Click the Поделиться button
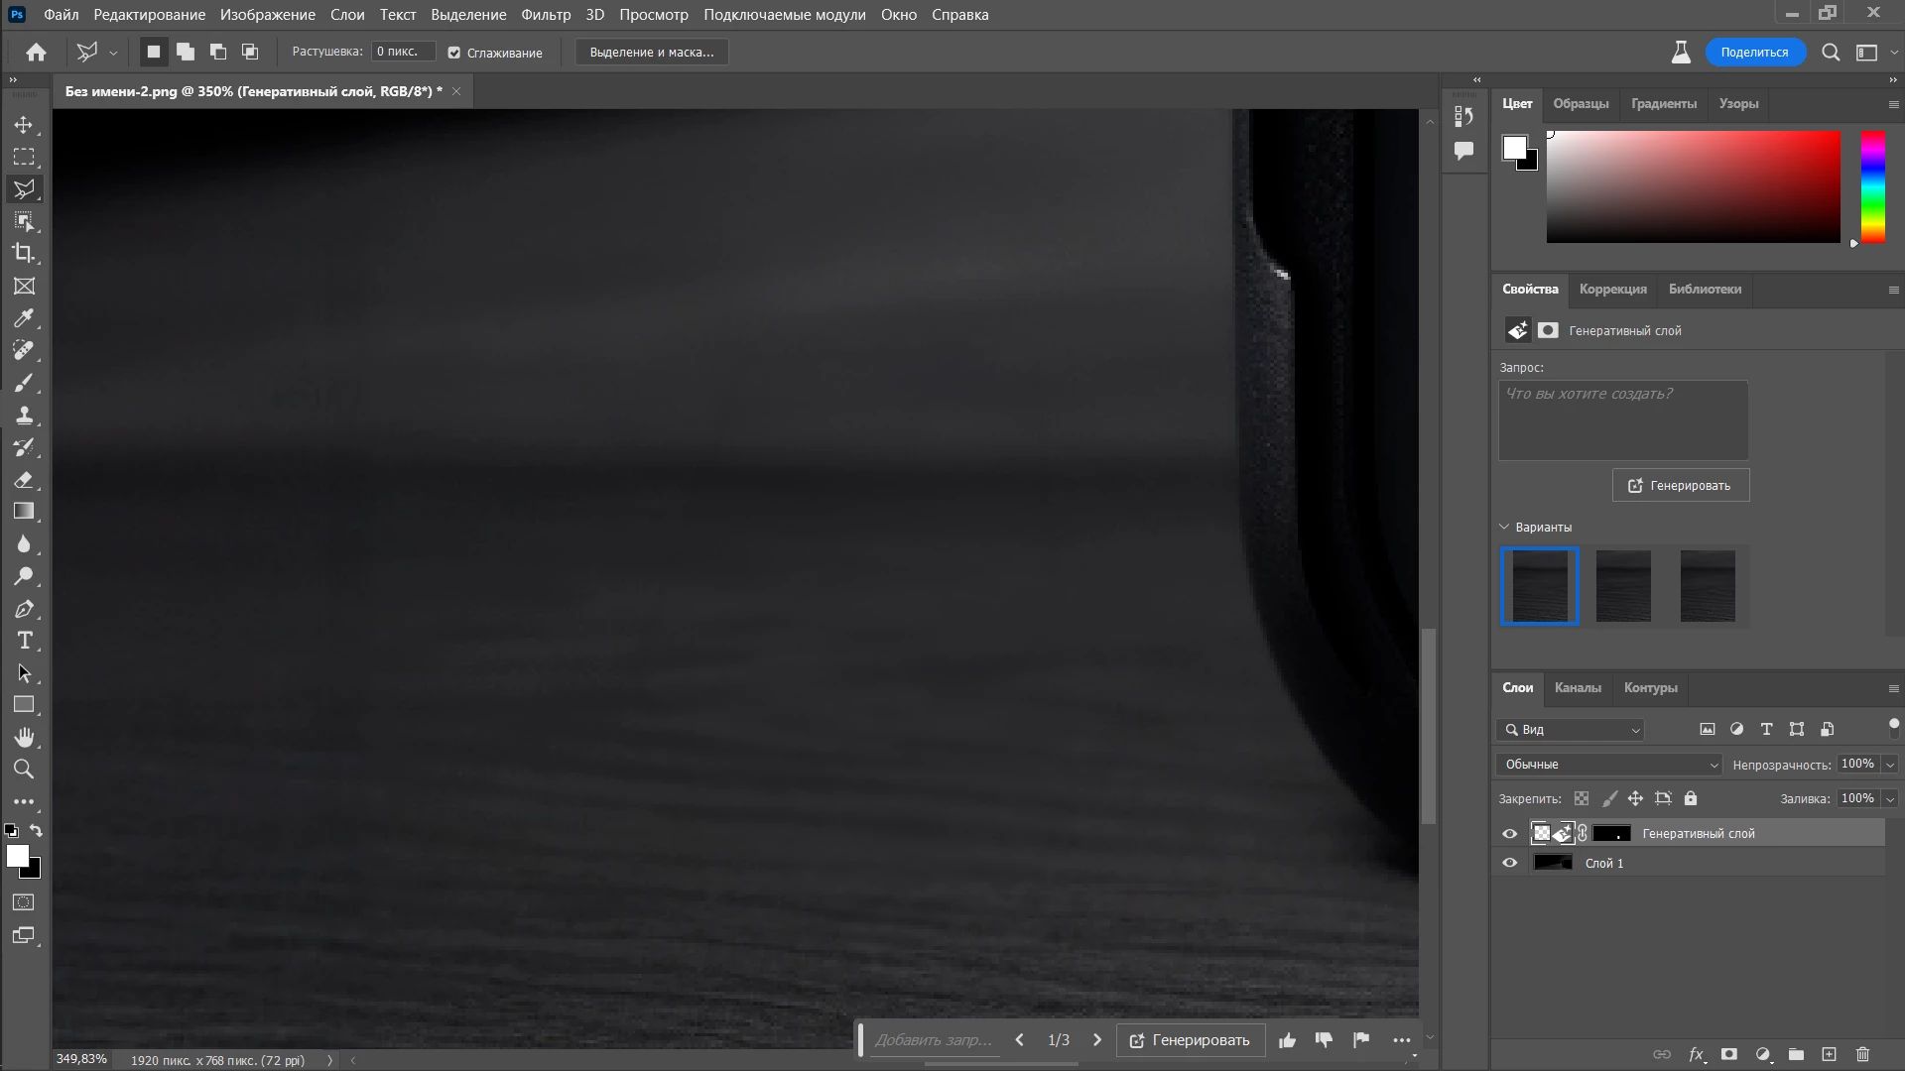This screenshot has height=1071, width=1905. (1753, 53)
